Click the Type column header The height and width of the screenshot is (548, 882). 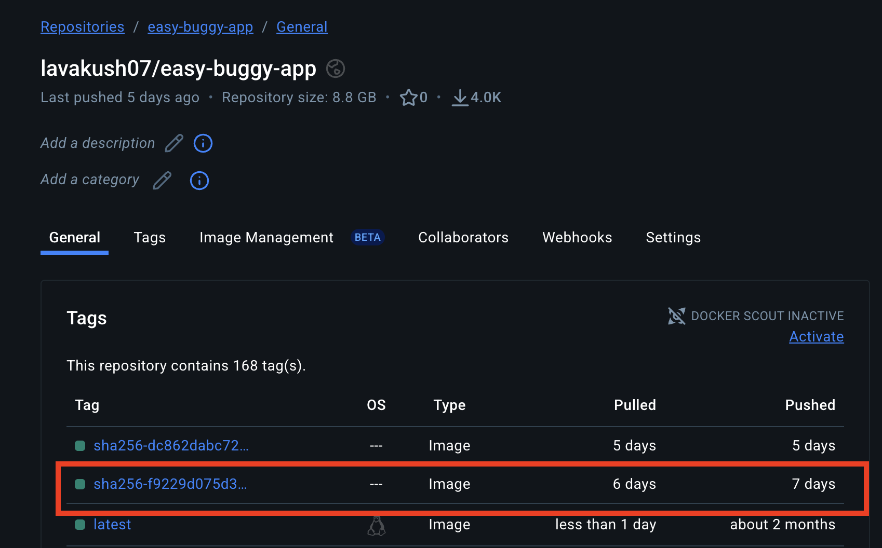[449, 405]
